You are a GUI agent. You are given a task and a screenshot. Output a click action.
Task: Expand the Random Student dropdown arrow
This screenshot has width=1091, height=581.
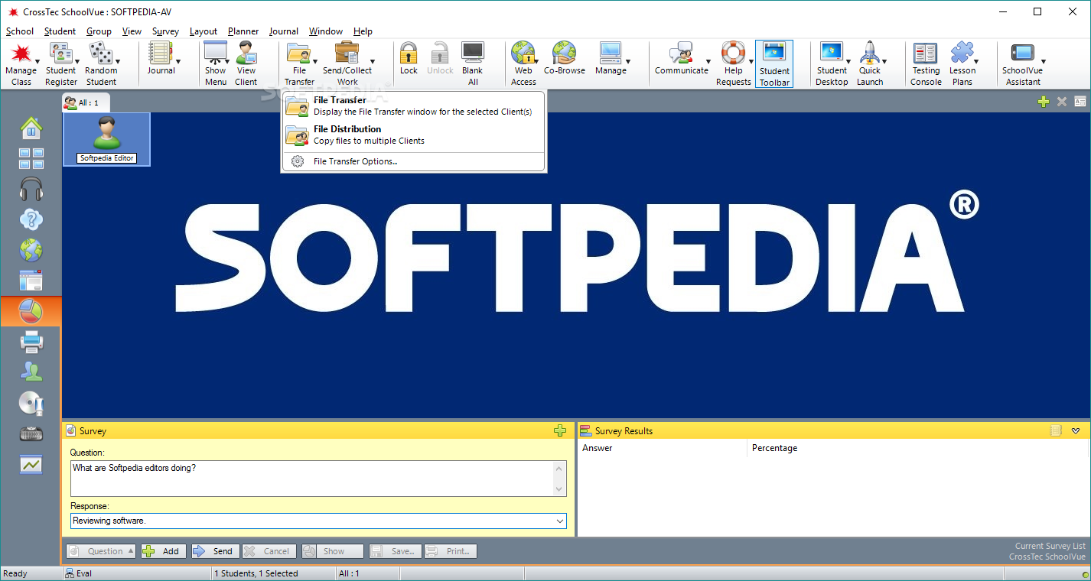tap(117, 62)
